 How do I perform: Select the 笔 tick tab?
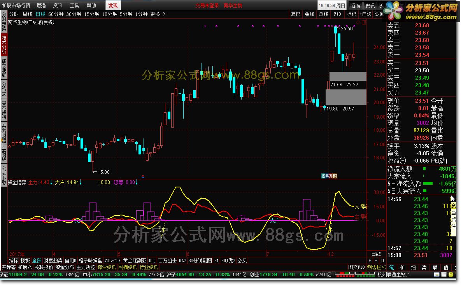[392, 268]
